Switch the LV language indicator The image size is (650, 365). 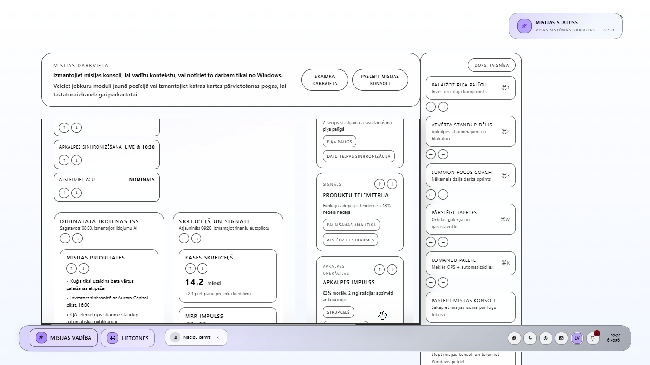[x=577, y=338]
